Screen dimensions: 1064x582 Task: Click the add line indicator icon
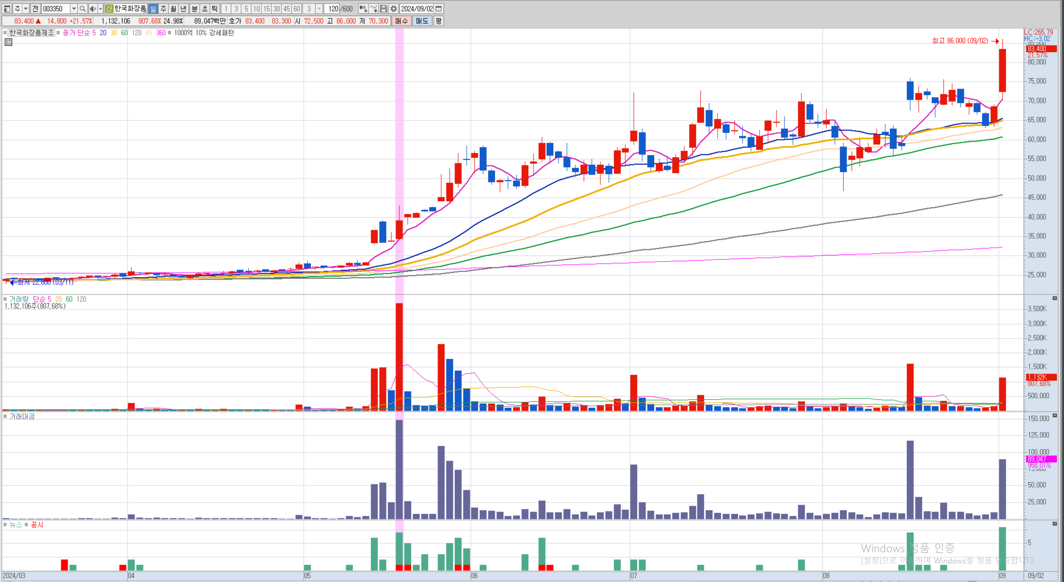[x=374, y=9]
